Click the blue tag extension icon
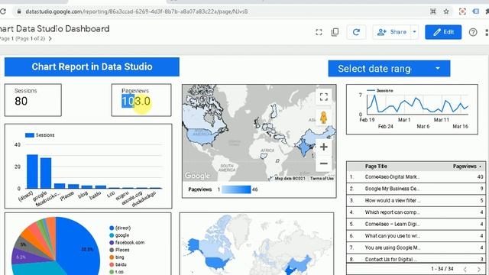This screenshot has height=275, width=489. click(x=475, y=11)
